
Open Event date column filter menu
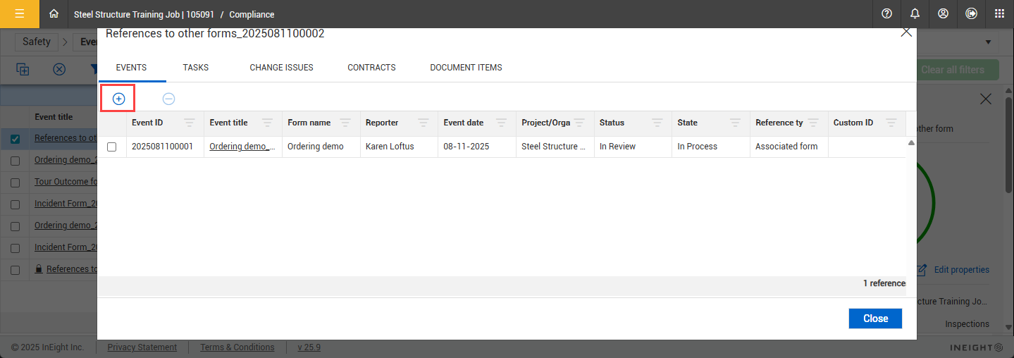501,123
